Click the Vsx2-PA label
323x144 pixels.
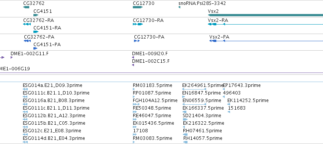tap(219, 37)
